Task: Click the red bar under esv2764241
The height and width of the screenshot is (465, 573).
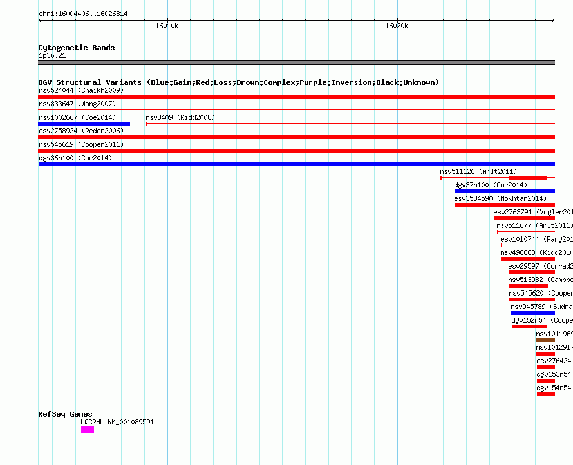Action: pyautogui.click(x=546, y=367)
